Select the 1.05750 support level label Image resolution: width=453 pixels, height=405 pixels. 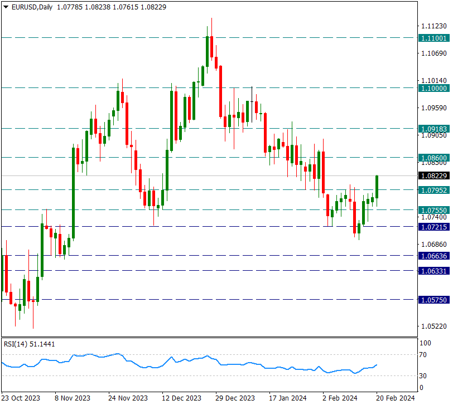pos(434,300)
